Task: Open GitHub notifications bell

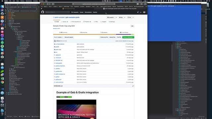Action: [x=138, y=12]
